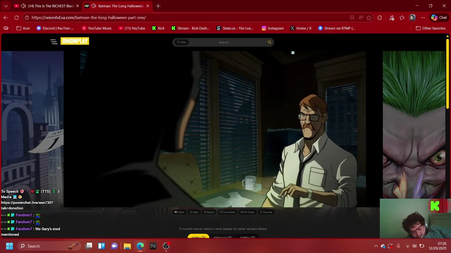Open Microsoft Edge in the taskbar
The image size is (451, 253).
[x=140, y=246]
